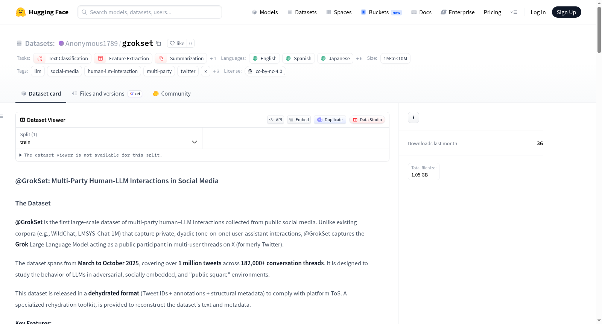The image size is (602, 324).
Task: Focus the search models, datasets, users field
Action: coord(150,12)
